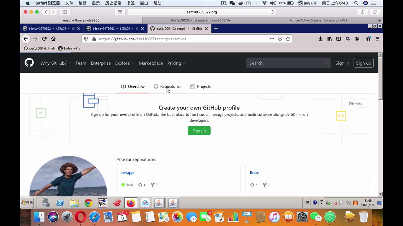Close the samli008 GitHub Firefox tab
The width and height of the screenshot is (403, 226).
click(x=206, y=29)
